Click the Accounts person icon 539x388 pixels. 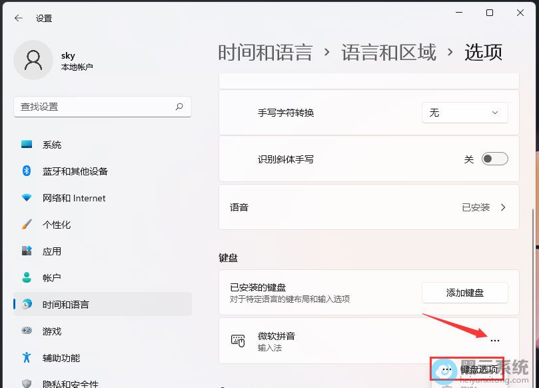(x=27, y=278)
